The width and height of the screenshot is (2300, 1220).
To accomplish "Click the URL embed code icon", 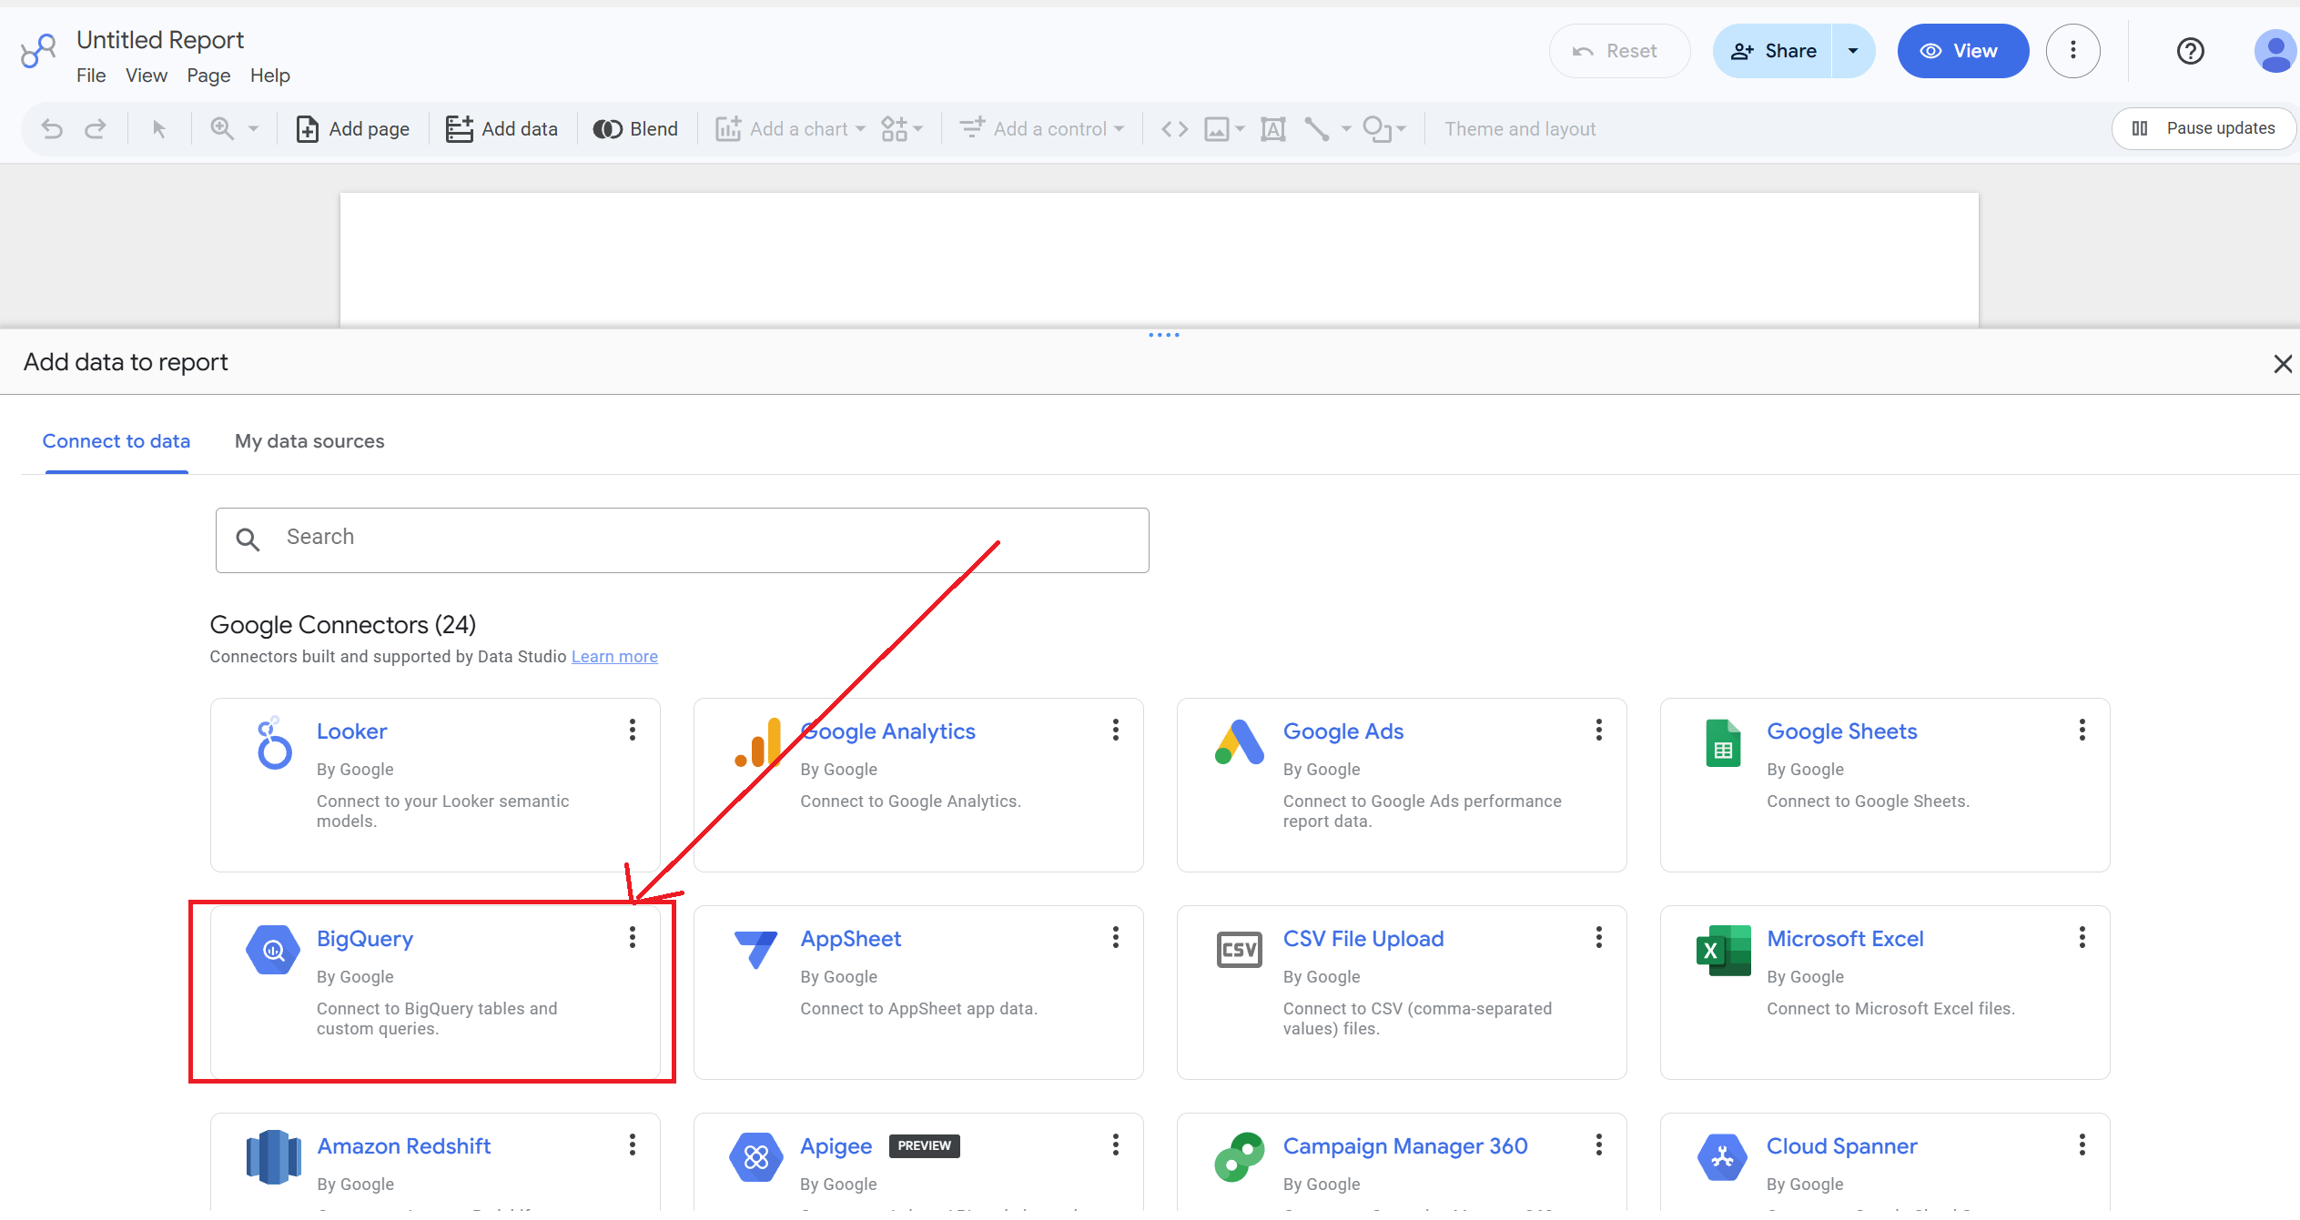I will [1174, 129].
